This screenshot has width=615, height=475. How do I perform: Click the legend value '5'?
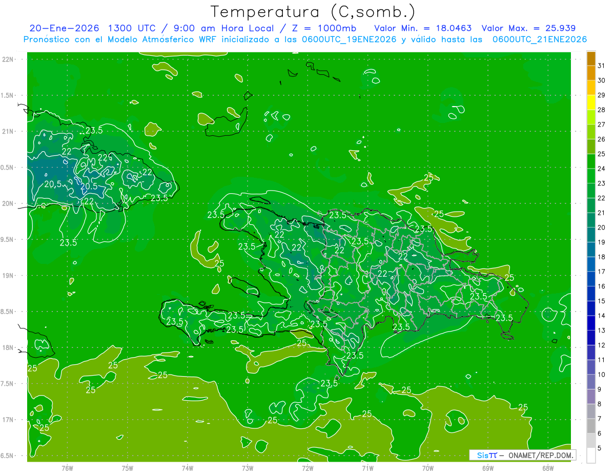(x=600, y=448)
